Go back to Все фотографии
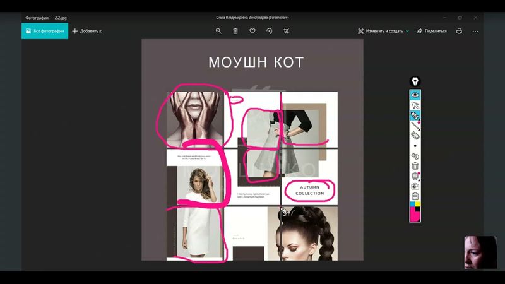The width and height of the screenshot is (505, 284). pyautogui.click(x=45, y=31)
